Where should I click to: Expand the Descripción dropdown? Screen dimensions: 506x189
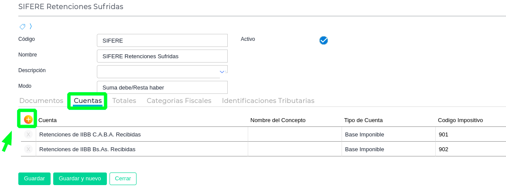[x=222, y=72]
